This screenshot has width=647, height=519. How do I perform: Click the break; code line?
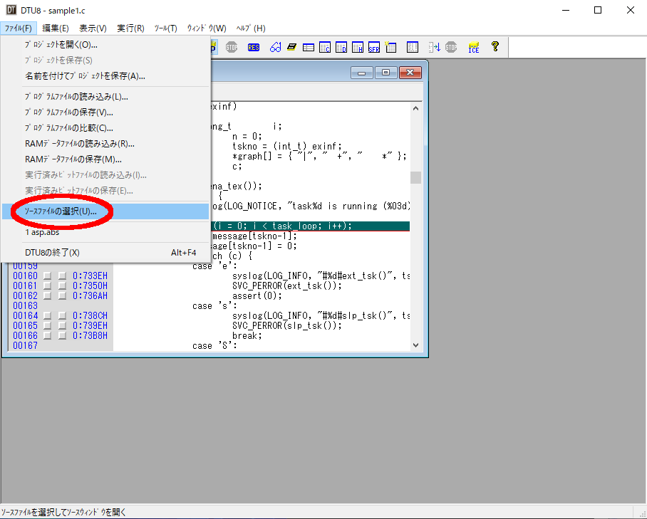(x=247, y=335)
